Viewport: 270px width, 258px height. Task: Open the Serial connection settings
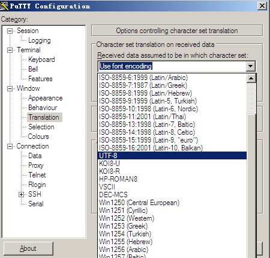click(36, 204)
